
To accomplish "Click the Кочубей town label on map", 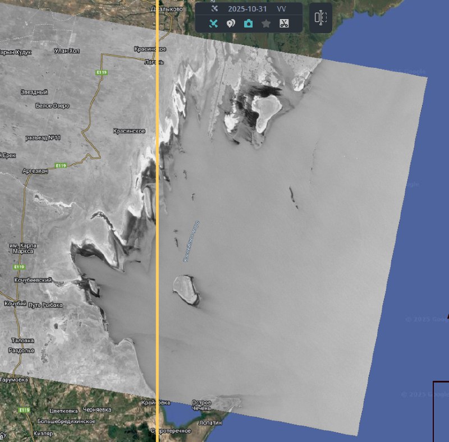I will pyautogui.click(x=15, y=303).
